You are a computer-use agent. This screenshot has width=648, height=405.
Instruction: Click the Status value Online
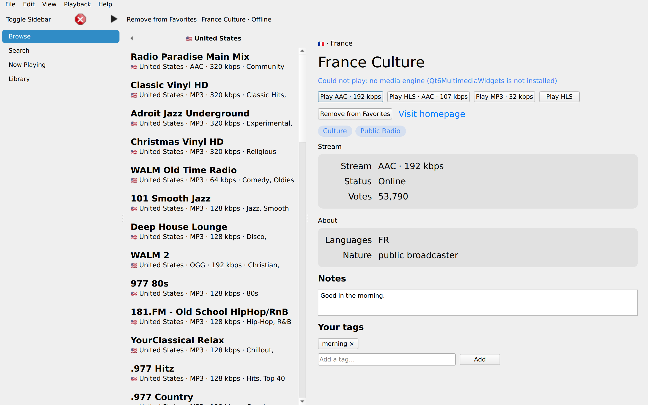(392, 181)
